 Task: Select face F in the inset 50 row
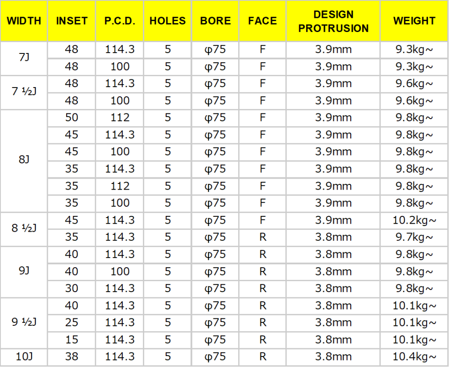[262, 118]
